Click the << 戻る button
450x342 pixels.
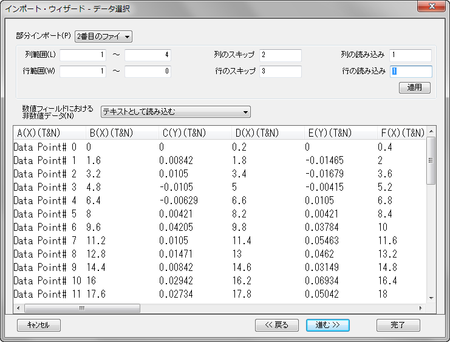pos(277,325)
